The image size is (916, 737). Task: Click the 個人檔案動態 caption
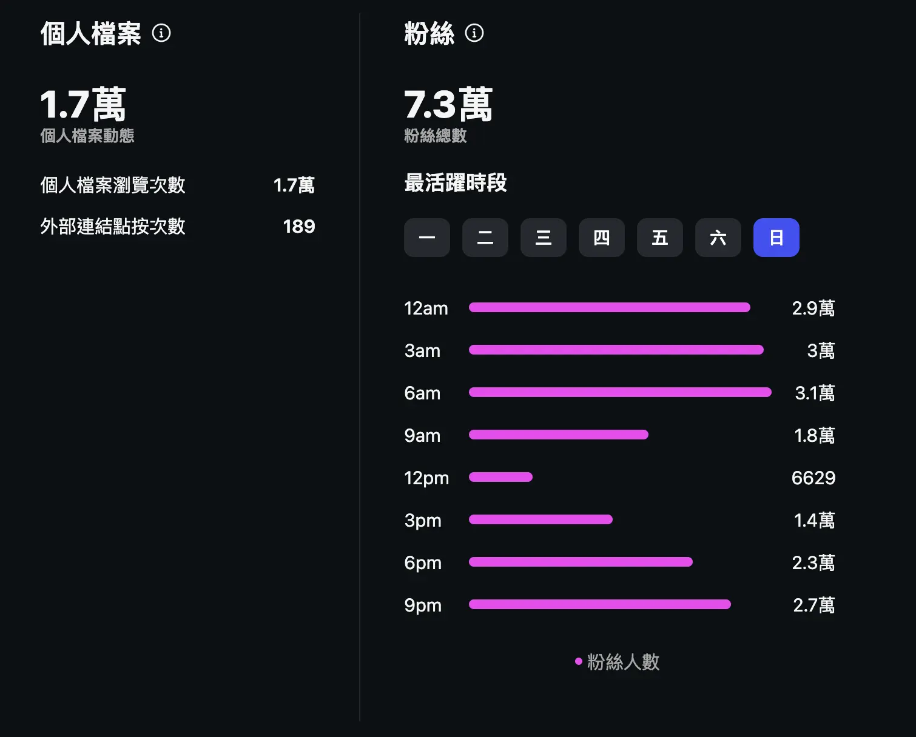coord(87,136)
